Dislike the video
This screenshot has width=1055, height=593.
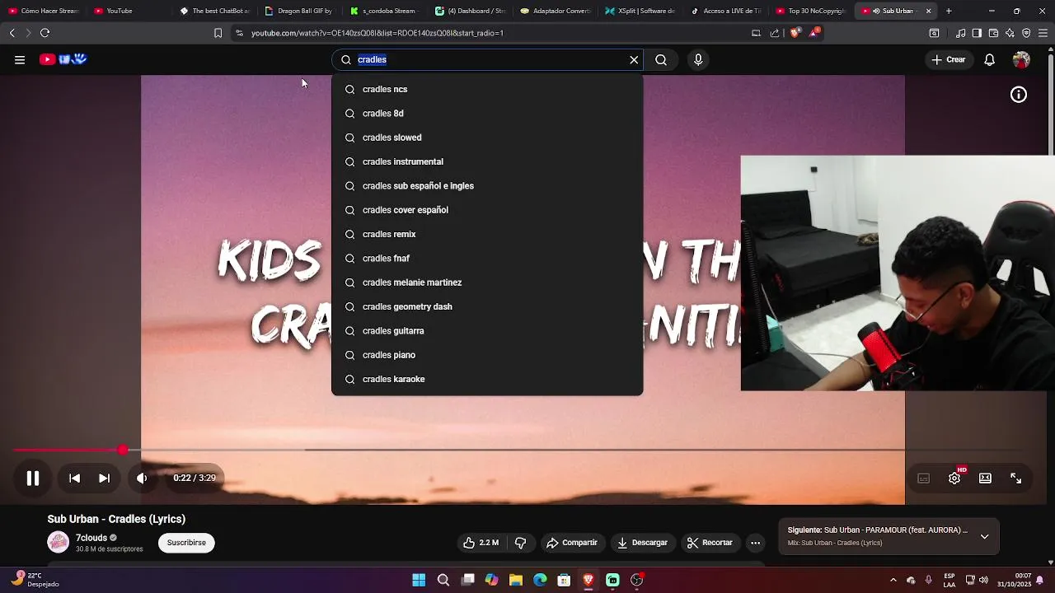click(x=521, y=543)
